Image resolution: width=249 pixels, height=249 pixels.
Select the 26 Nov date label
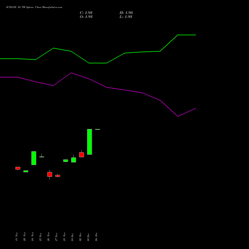pos(48,237)
